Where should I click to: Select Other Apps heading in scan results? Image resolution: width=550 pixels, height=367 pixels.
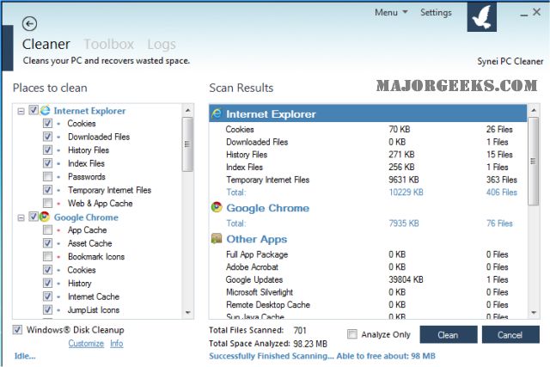[x=257, y=239]
